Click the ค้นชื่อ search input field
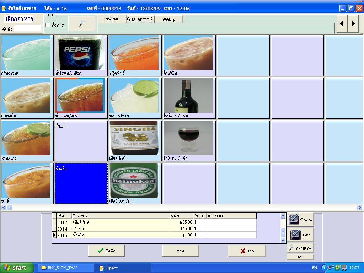This screenshot has width=364, height=273. point(28,28)
